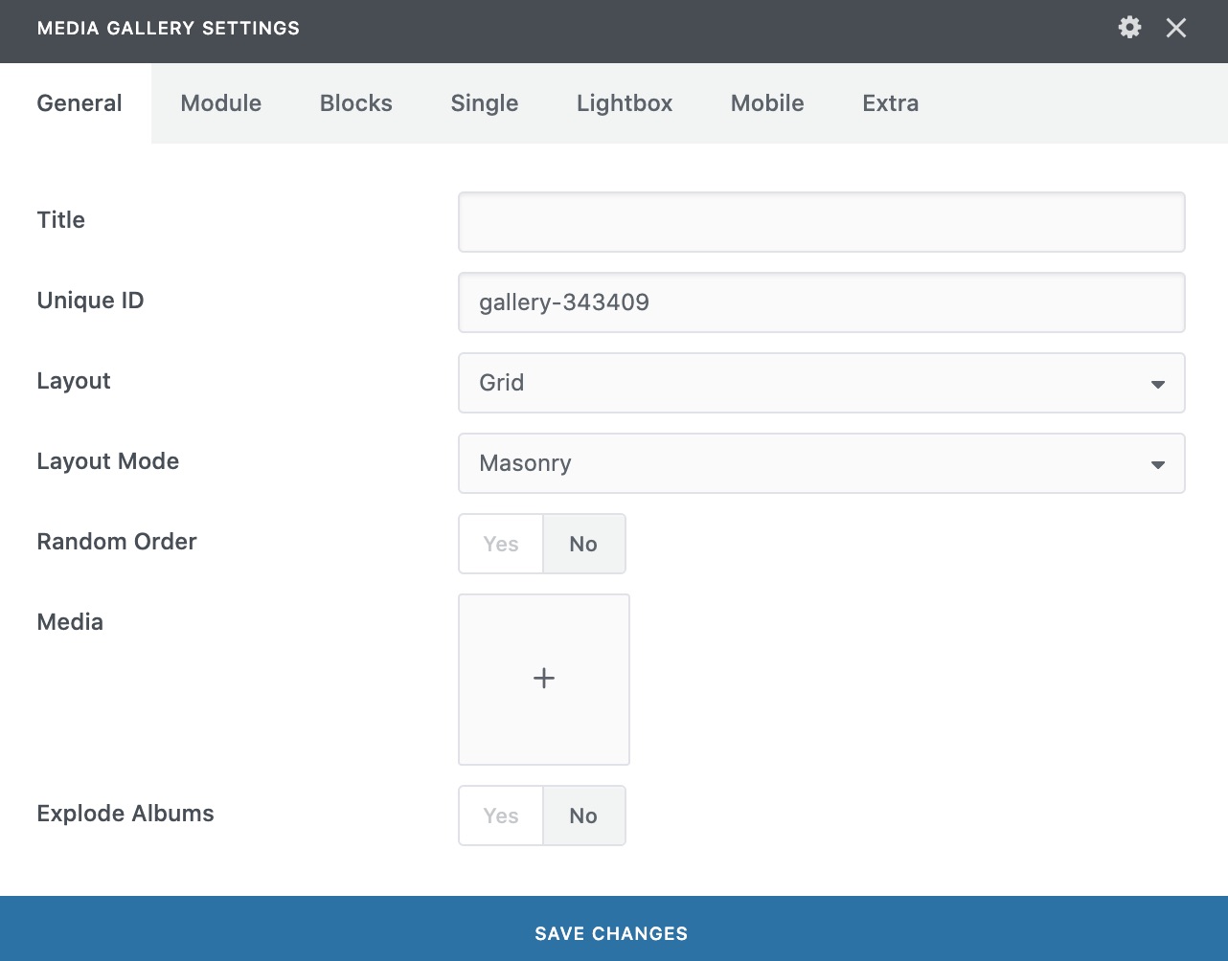Click the plus icon to add media

click(x=544, y=679)
